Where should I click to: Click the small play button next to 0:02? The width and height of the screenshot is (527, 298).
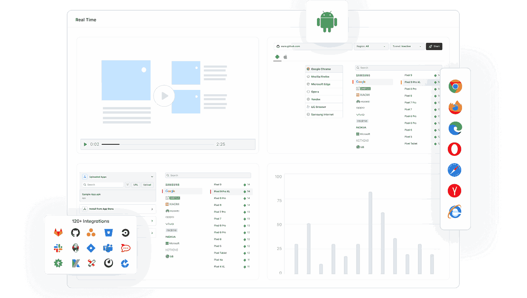pos(86,144)
